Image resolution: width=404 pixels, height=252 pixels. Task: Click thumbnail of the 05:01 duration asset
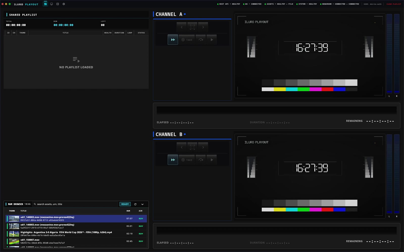(14, 226)
